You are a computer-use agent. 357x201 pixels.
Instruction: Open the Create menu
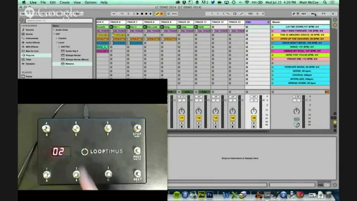(x=64, y=3)
